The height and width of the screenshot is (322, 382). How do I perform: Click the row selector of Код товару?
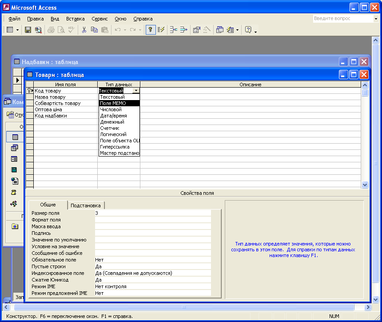pos(30,90)
